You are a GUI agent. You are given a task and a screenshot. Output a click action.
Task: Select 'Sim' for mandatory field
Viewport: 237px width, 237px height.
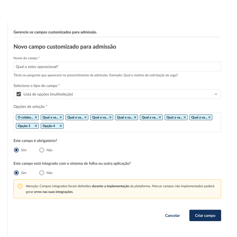point(16,150)
